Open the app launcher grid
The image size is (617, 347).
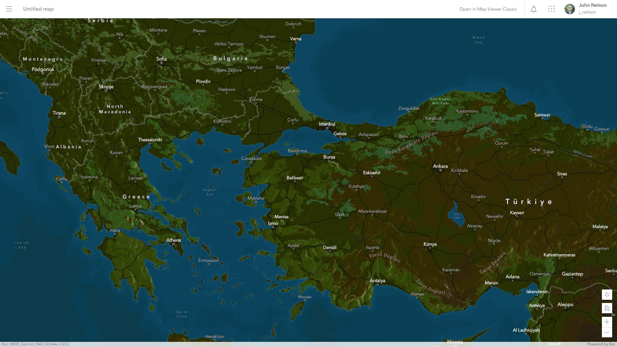[x=551, y=9]
